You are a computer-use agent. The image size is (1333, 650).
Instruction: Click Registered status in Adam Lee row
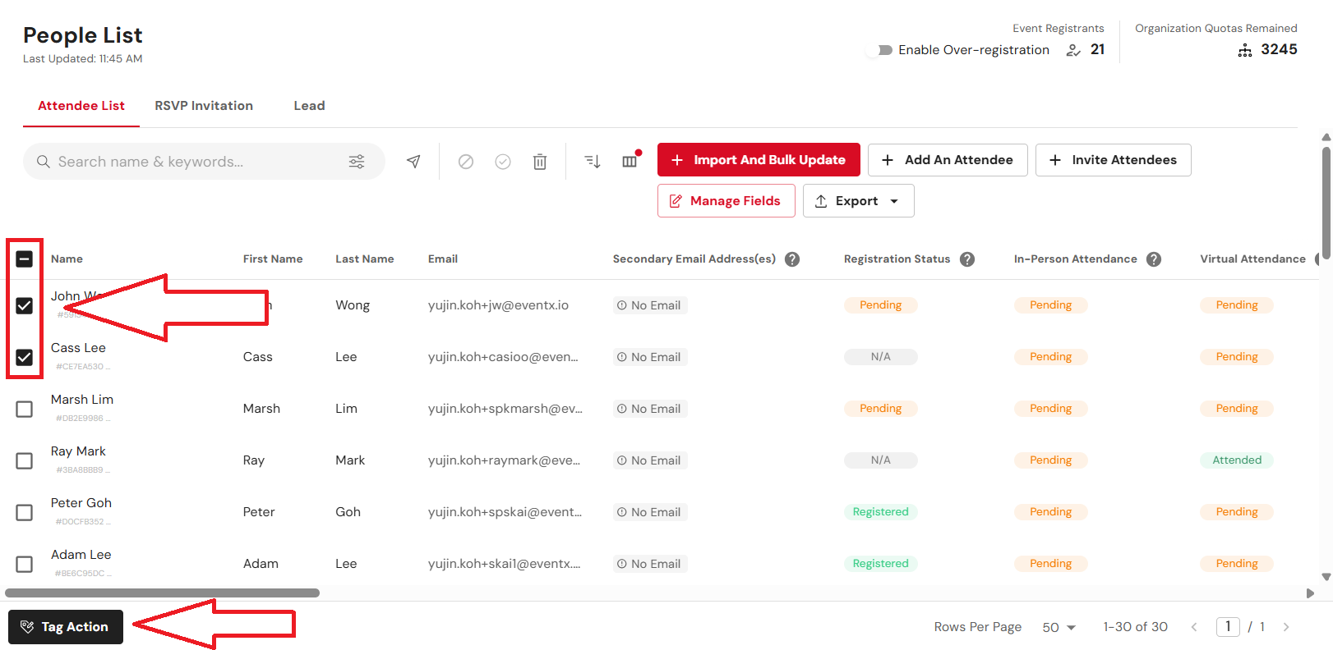pyautogui.click(x=881, y=564)
